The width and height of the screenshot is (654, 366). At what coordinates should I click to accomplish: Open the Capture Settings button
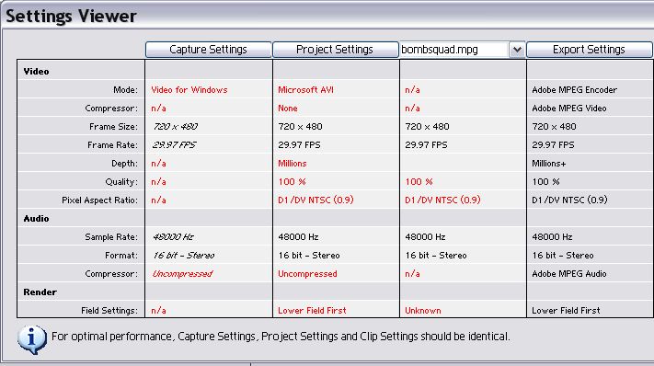(x=208, y=50)
